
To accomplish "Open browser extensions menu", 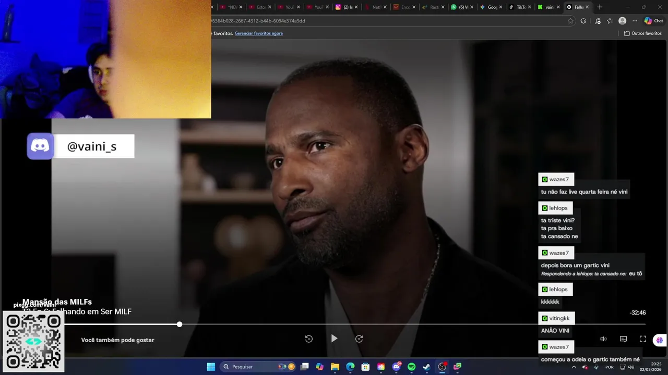I will tap(583, 21).
